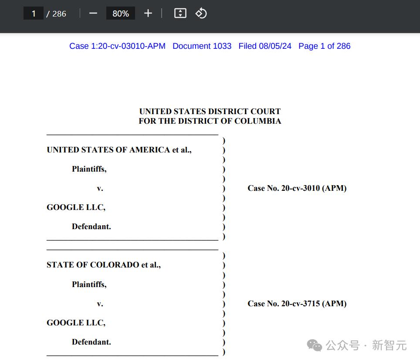Click the Case 1:20-cv-03010-APM header text
This screenshot has height=362, width=420.
[117, 46]
